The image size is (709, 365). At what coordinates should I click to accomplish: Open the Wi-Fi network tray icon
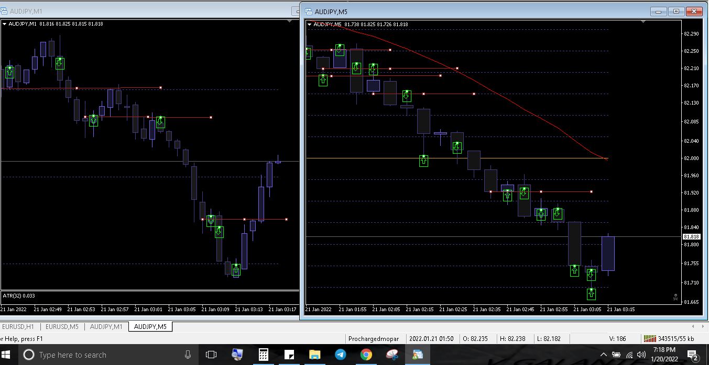coord(629,355)
